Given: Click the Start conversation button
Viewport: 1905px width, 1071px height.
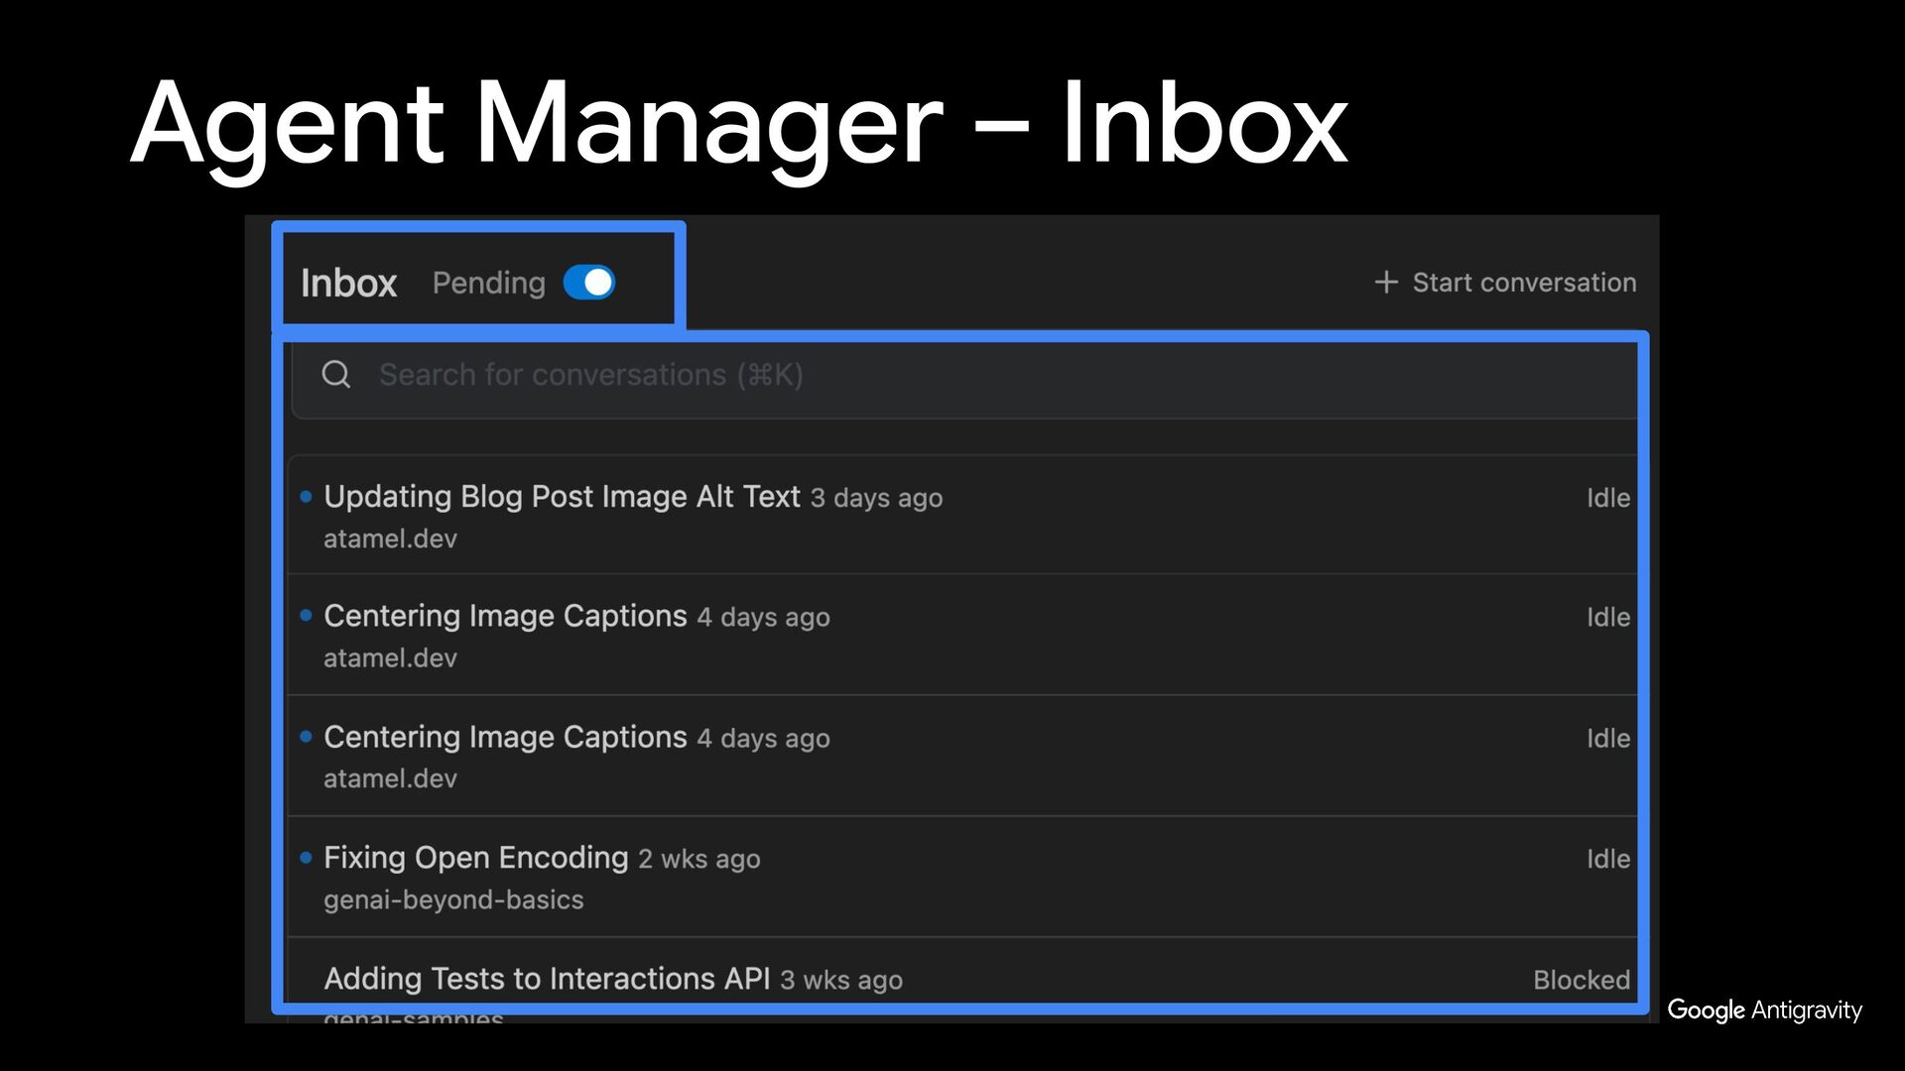Looking at the screenshot, I should [1523, 283].
